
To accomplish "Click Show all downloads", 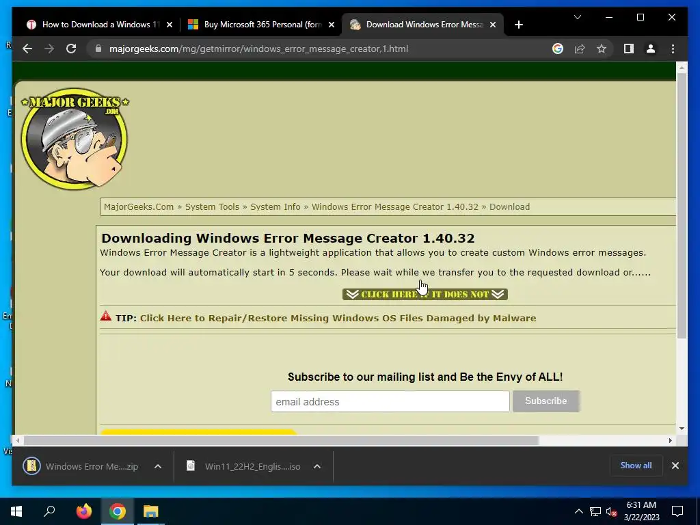I will click(636, 466).
